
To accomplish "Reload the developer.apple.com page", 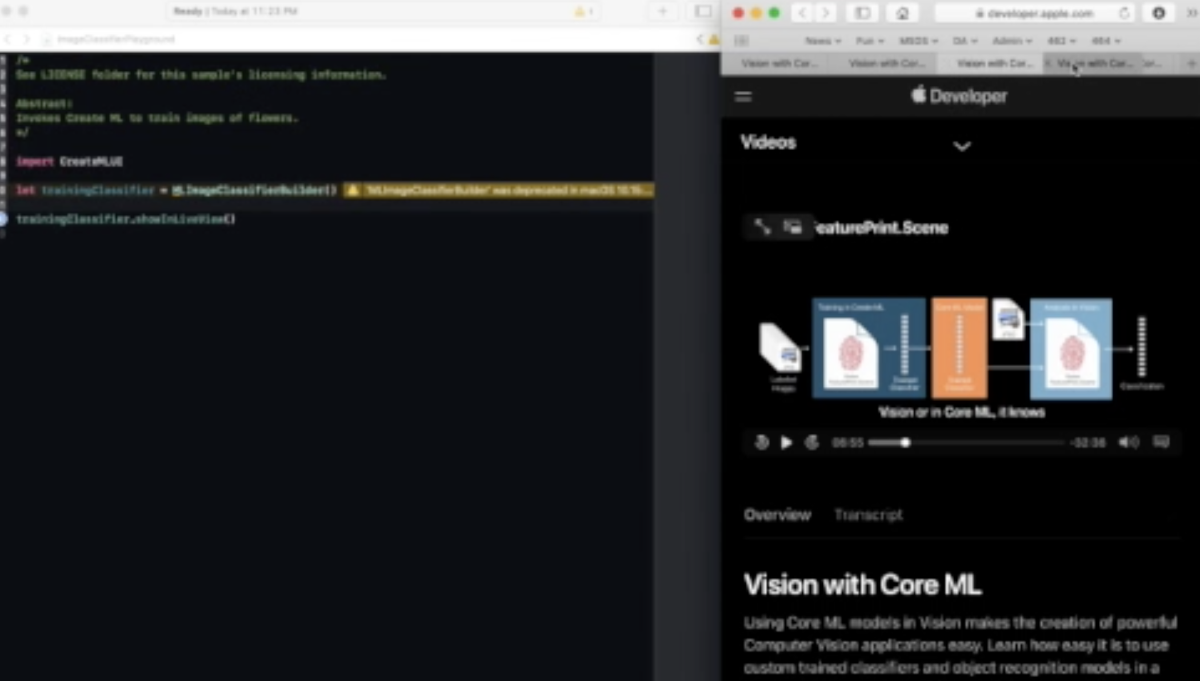I will pyautogui.click(x=1125, y=13).
